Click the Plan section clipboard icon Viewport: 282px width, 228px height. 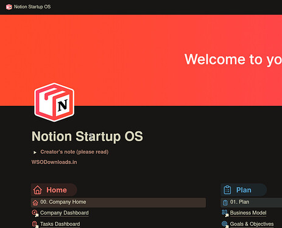point(227,190)
